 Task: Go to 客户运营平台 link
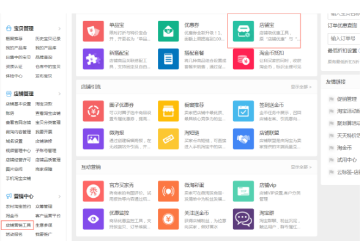48,216
